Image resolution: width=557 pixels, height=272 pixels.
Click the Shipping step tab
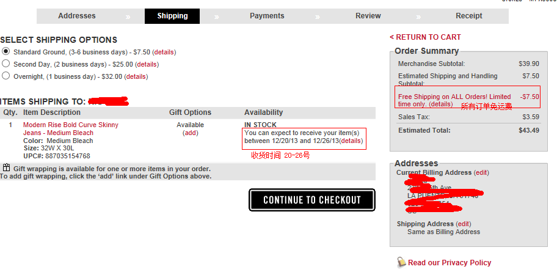(172, 16)
